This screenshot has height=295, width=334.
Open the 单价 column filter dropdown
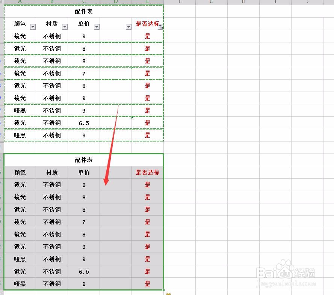click(97, 26)
